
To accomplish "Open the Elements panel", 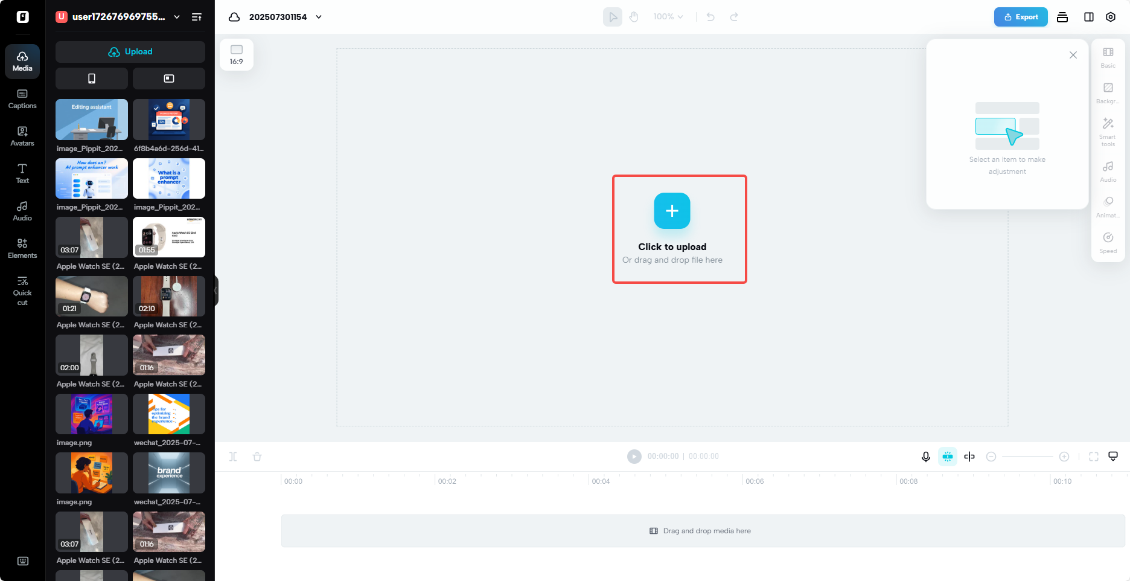I will [22, 249].
